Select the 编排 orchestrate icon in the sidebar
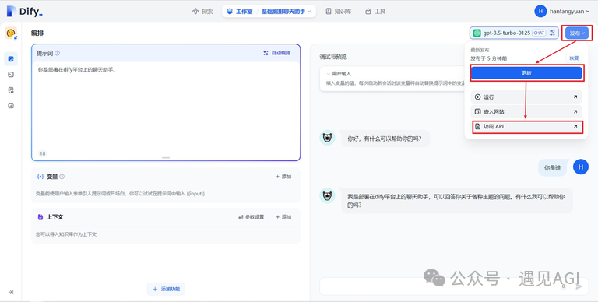Viewport: 598px width, 302px height. point(11,58)
